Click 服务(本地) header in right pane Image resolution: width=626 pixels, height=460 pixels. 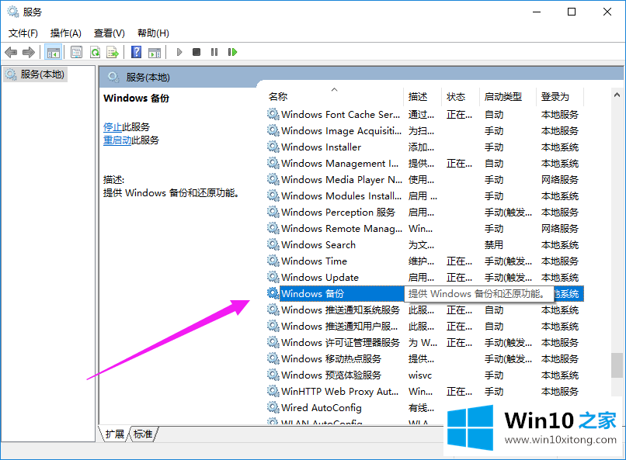click(148, 78)
